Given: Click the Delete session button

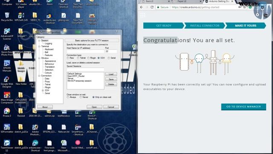Looking at the screenshot, I should (111, 84).
